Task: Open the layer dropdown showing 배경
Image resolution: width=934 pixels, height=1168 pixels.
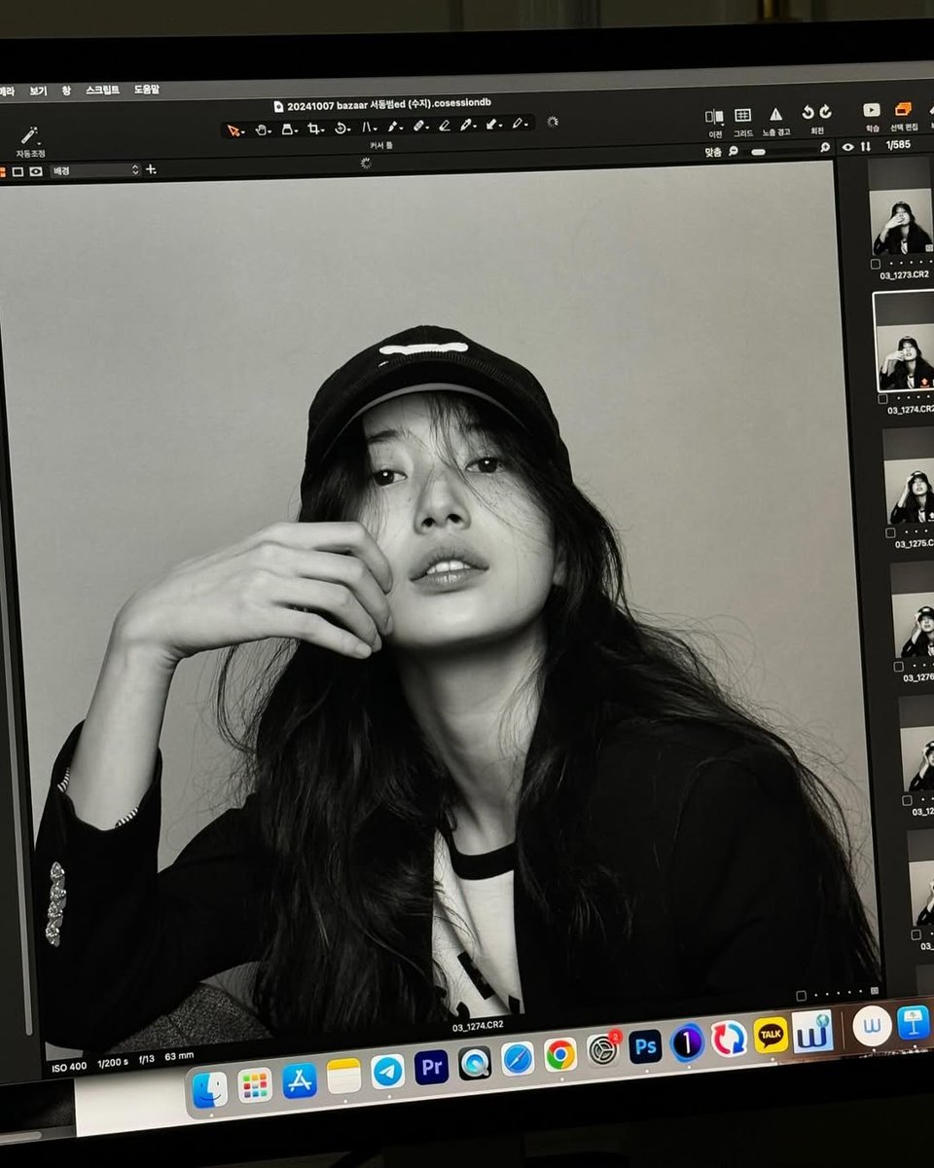Action: (x=95, y=170)
